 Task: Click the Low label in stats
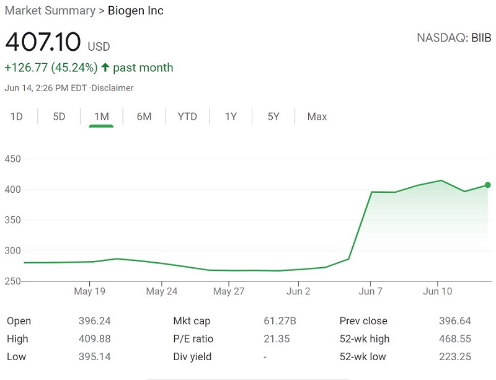(x=17, y=357)
